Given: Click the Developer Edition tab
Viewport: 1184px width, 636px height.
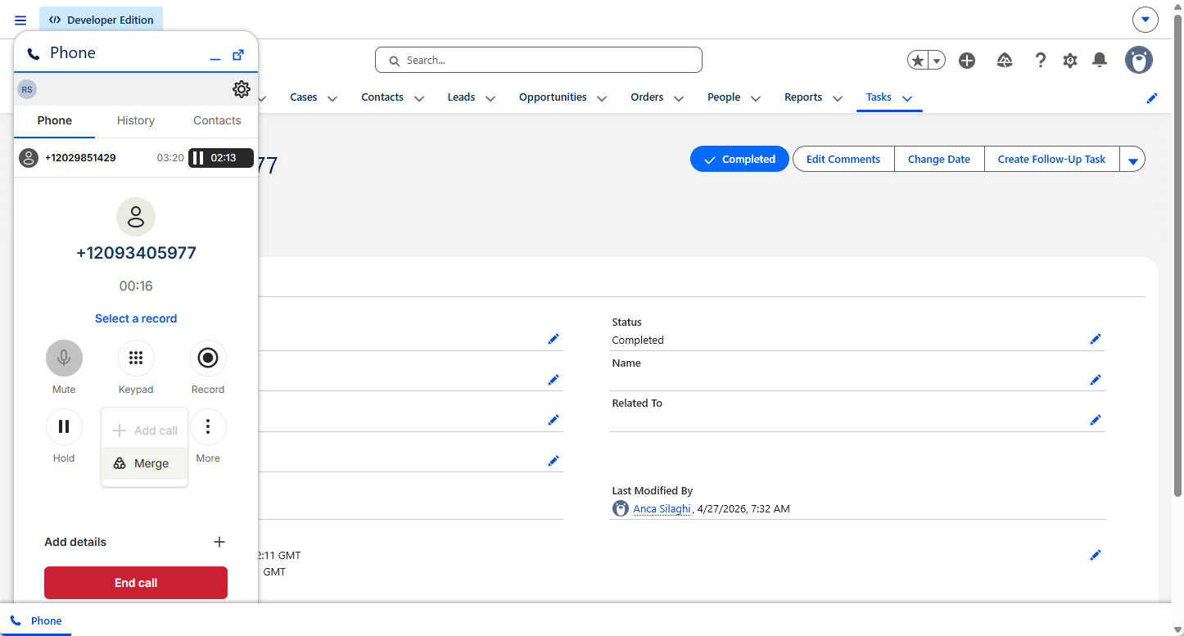Looking at the screenshot, I should click(101, 20).
